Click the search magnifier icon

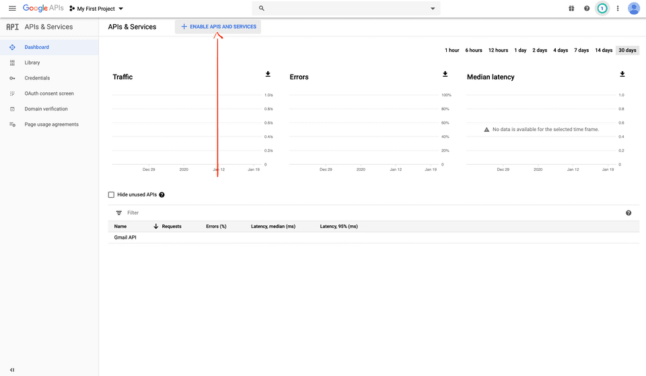point(261,8)
